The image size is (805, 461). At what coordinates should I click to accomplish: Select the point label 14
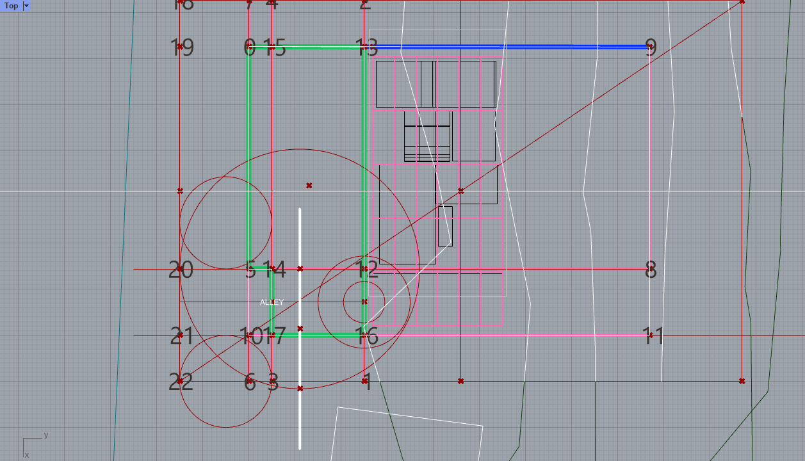pos(273,270)
